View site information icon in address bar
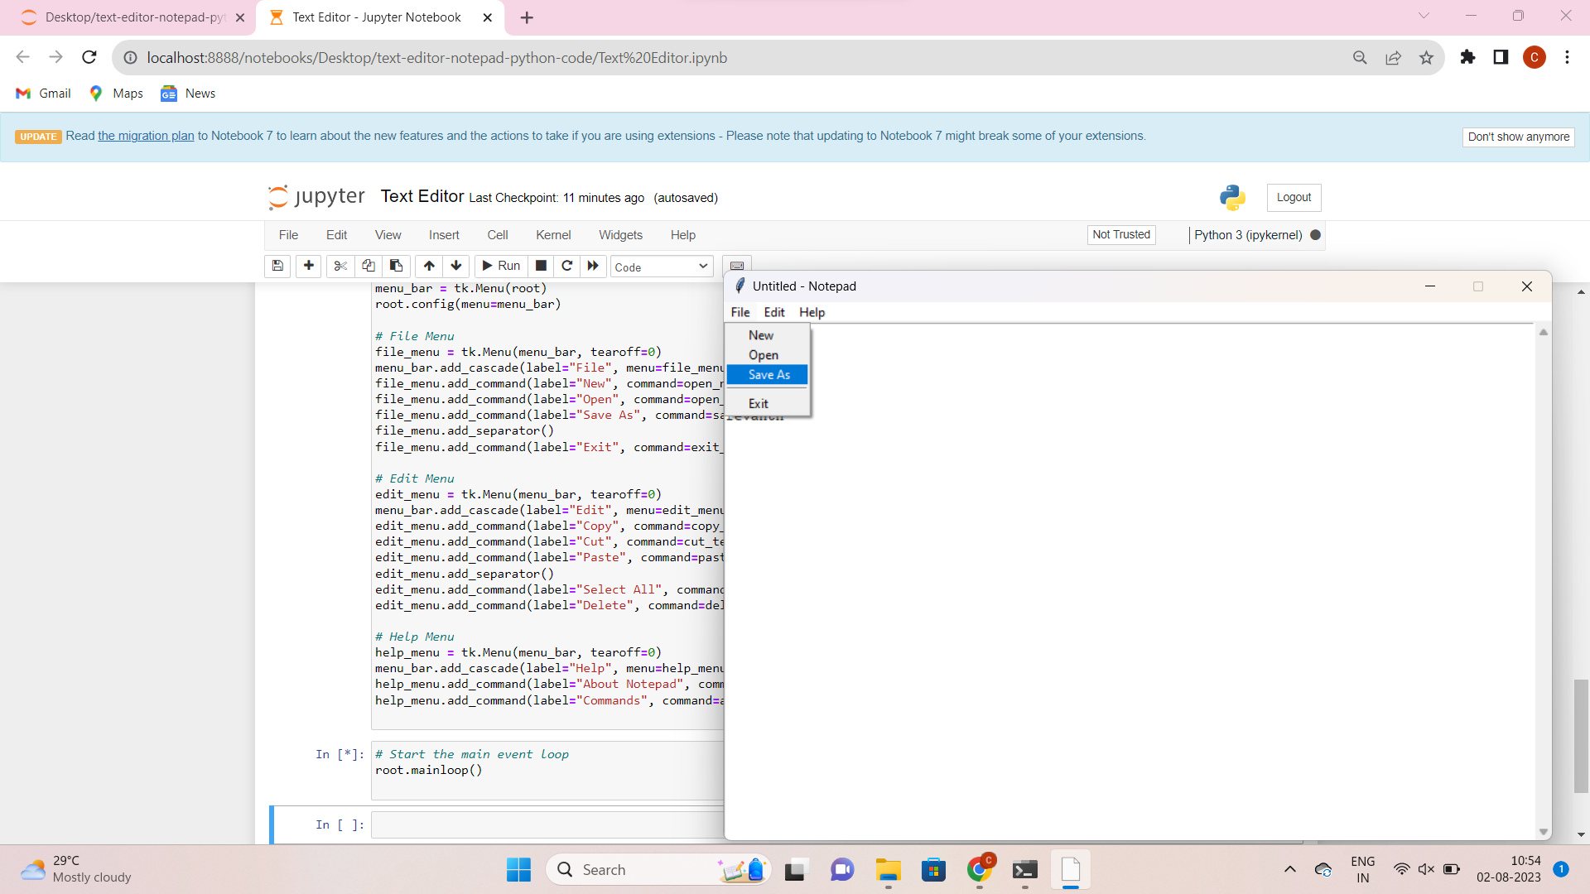Viewport: 1590px width, 894px height. point(130,57)
